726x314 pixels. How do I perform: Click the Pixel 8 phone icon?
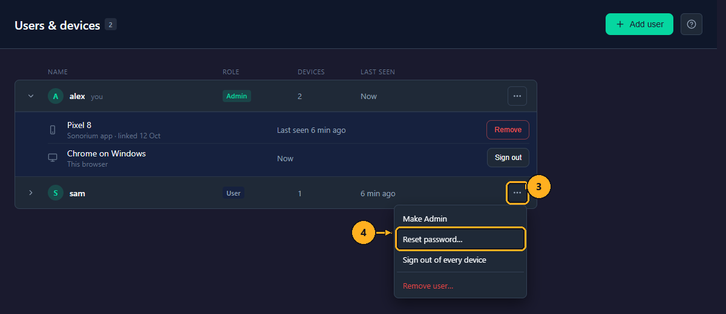[53, 130]
